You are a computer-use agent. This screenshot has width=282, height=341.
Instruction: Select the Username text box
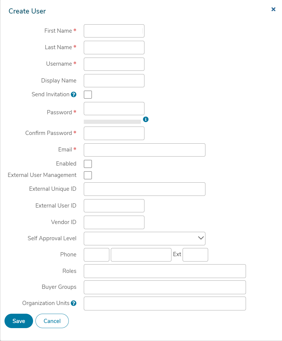click(x=114, y=64)
